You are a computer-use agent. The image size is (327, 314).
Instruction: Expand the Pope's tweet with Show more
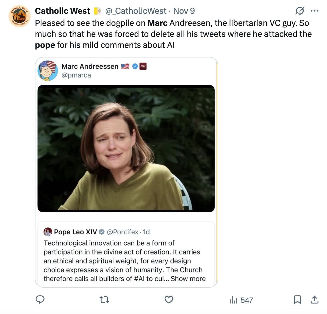coord(188,279)
